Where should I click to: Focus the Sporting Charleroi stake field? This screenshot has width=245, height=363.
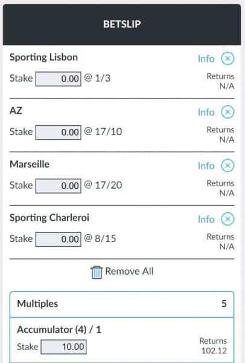[58, 240]
